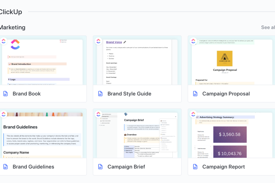Click the Prepared For label in Campaign Proposal preview
This screenshot has width=275, height=183.
(x=201, y=80)
